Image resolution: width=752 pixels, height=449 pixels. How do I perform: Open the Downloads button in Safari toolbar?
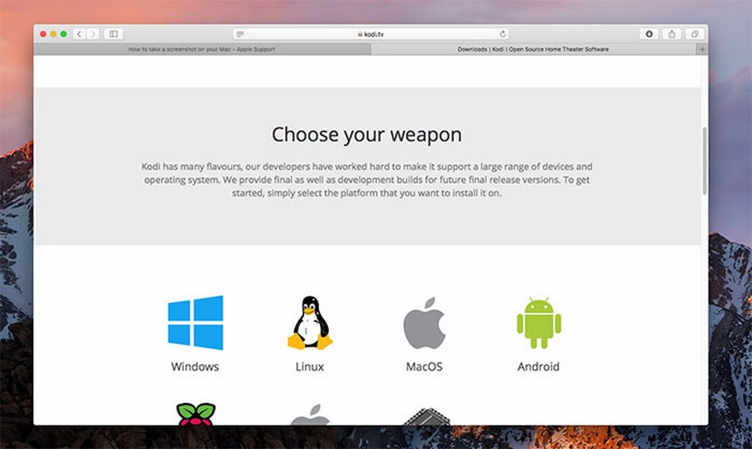click(x=649, y=34)
